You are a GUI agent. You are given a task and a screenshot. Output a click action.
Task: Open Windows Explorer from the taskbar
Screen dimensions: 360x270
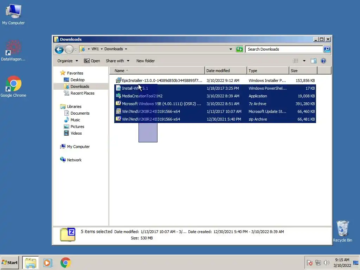(31, 263)
